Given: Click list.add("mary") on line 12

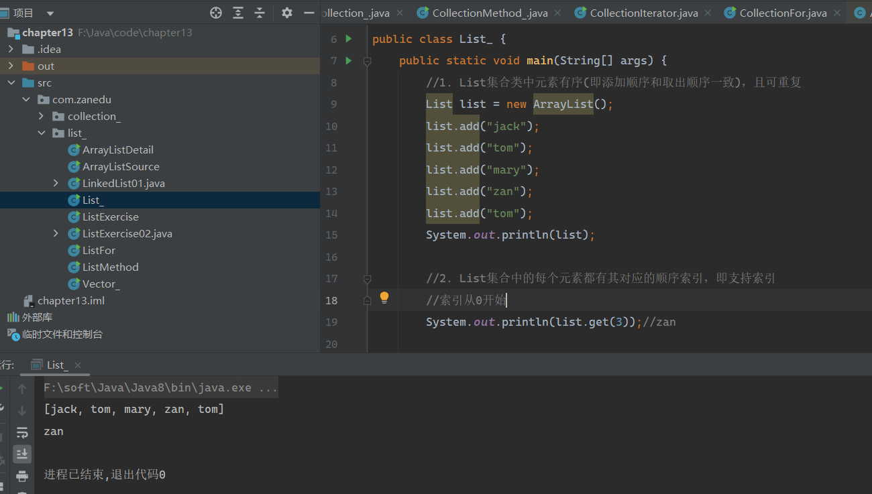Looking at the screenshot, I should (x=483, y=170).
